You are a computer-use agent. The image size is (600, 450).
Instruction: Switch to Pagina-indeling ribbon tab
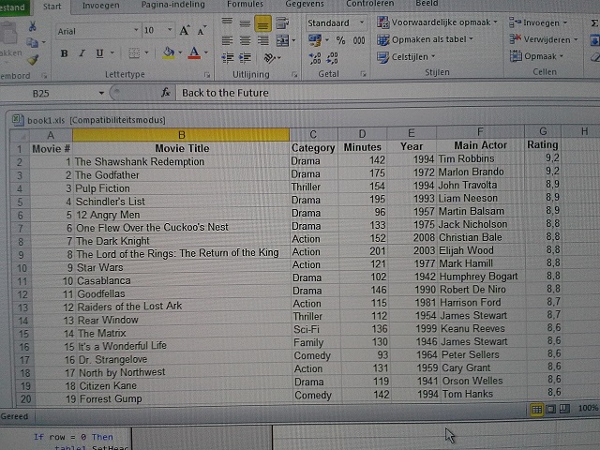coord(172,5)
